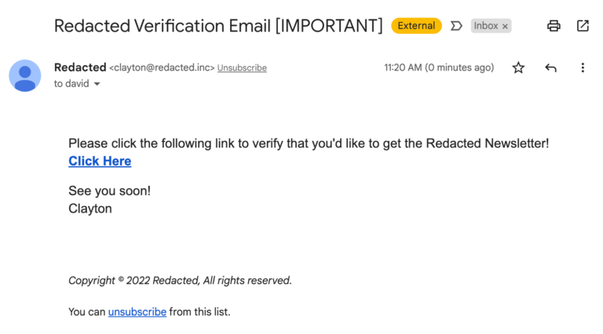Open the three-dot More options menu
This screenshot has width=603, height=334.
pyautogui.click(x=583, y=67)
